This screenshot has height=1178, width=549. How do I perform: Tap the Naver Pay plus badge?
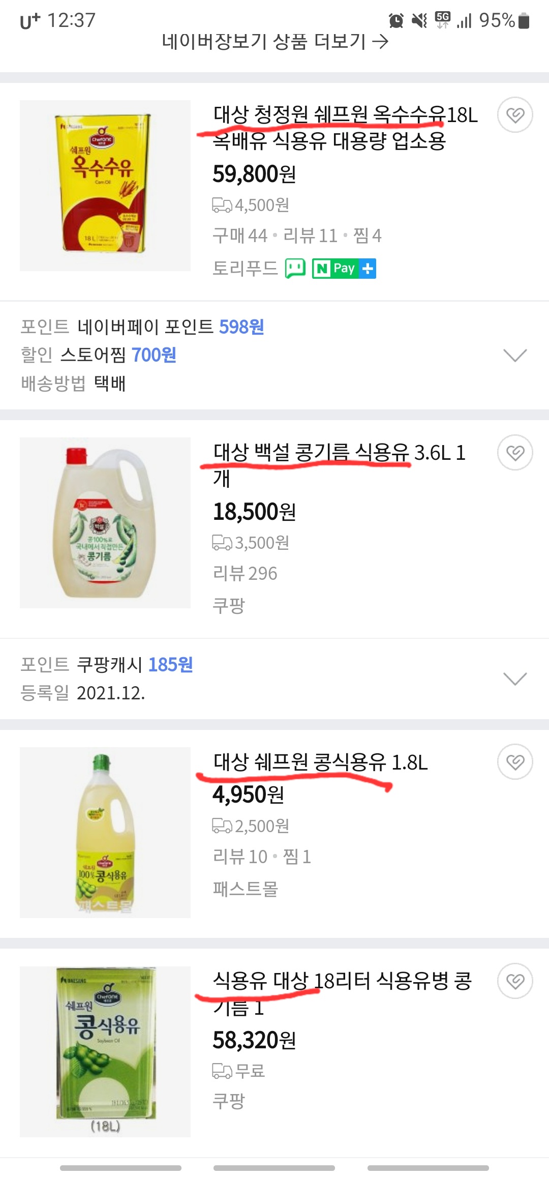click(x=344, y=268)
